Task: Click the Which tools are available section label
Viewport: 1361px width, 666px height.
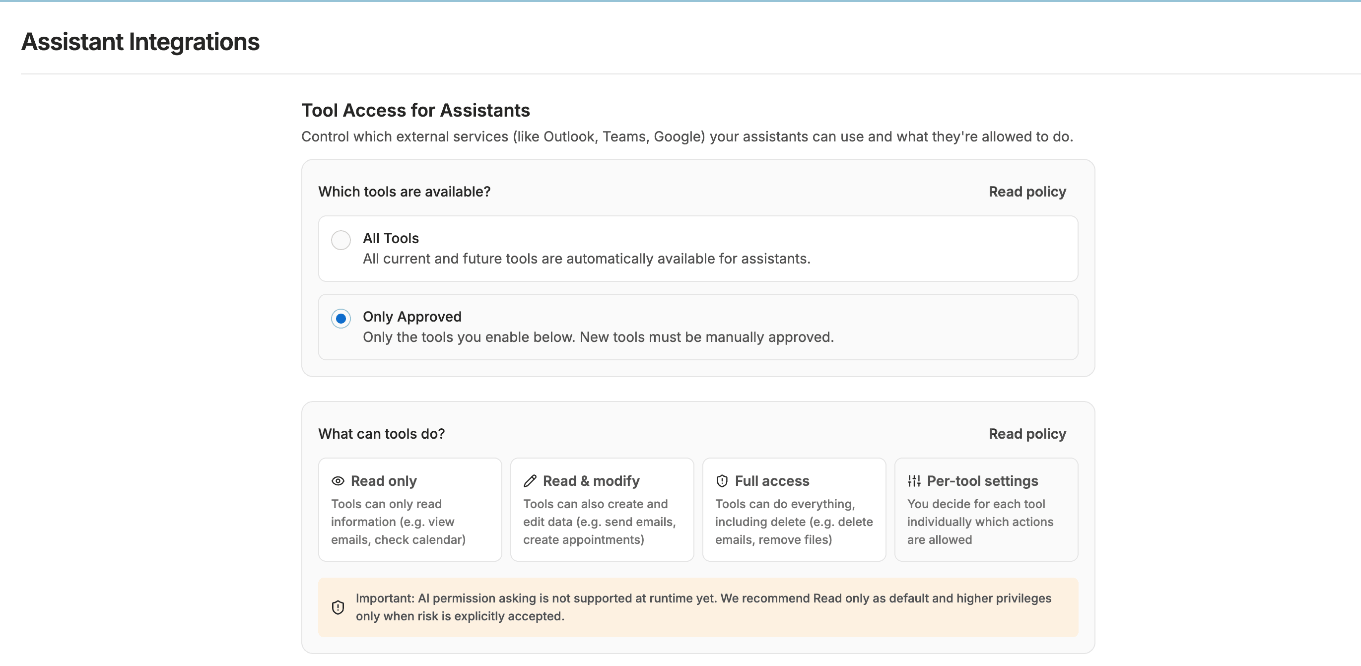Action: coord(404,192)
